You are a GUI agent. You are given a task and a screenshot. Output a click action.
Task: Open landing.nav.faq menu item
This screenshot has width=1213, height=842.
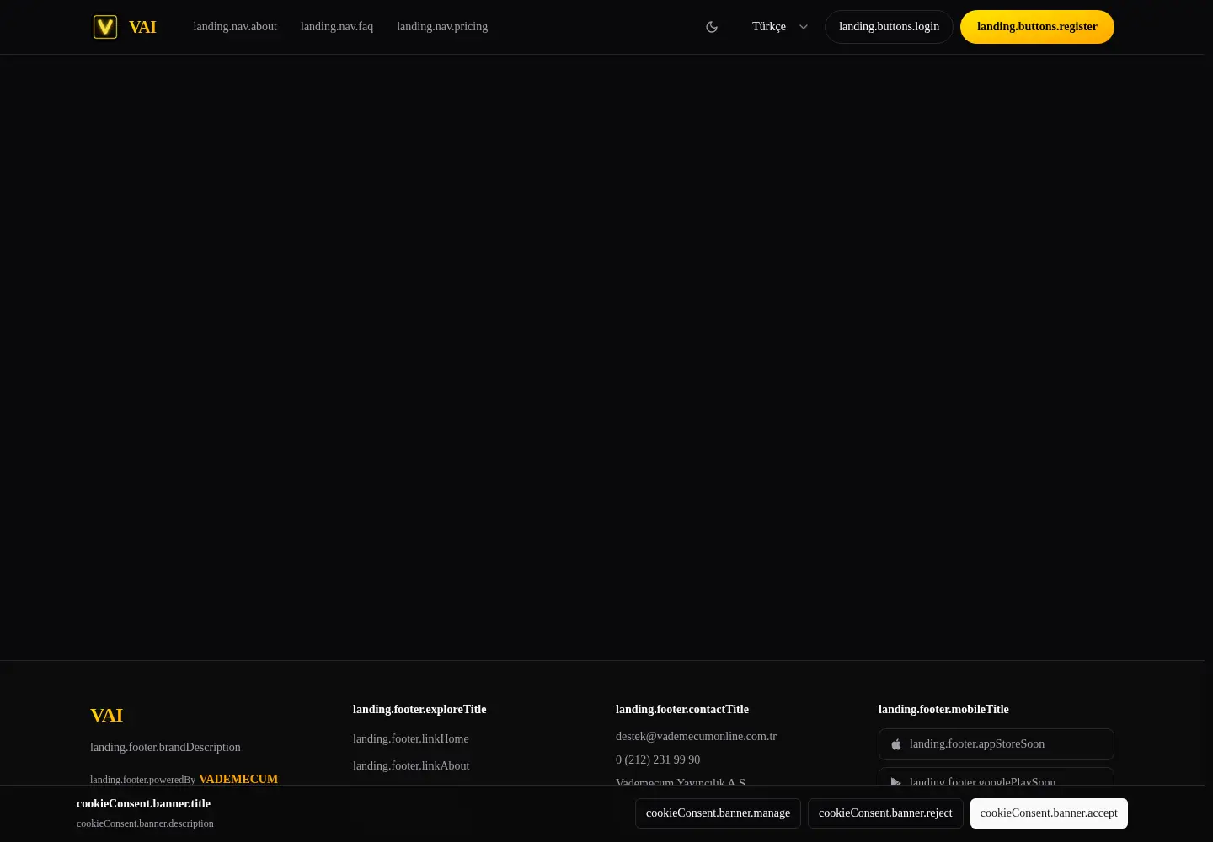[x=337, y=27]
